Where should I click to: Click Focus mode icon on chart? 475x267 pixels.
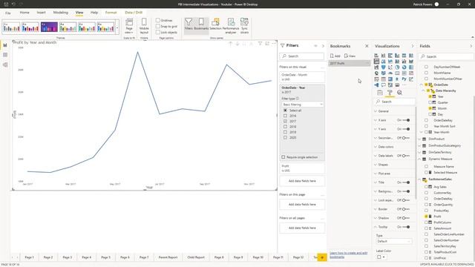[267, 44]
